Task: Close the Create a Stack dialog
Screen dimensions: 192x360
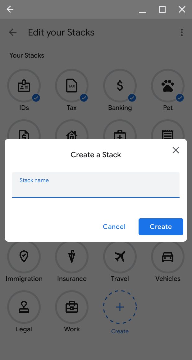Action: tap(176, 150)
